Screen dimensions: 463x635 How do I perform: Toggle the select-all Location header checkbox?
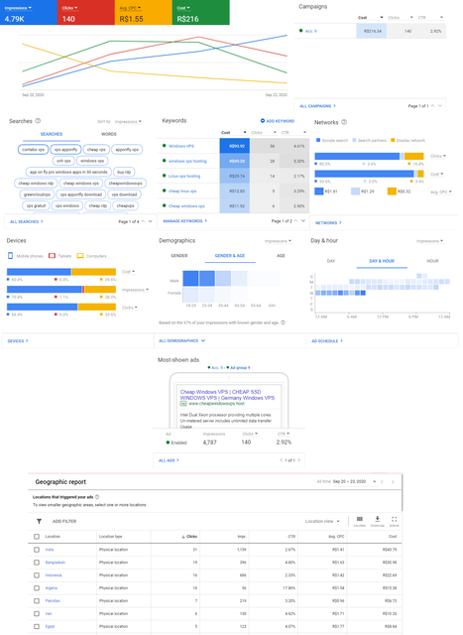37,537
